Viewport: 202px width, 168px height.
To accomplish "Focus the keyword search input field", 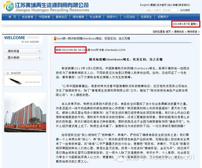I will [160, 10].
